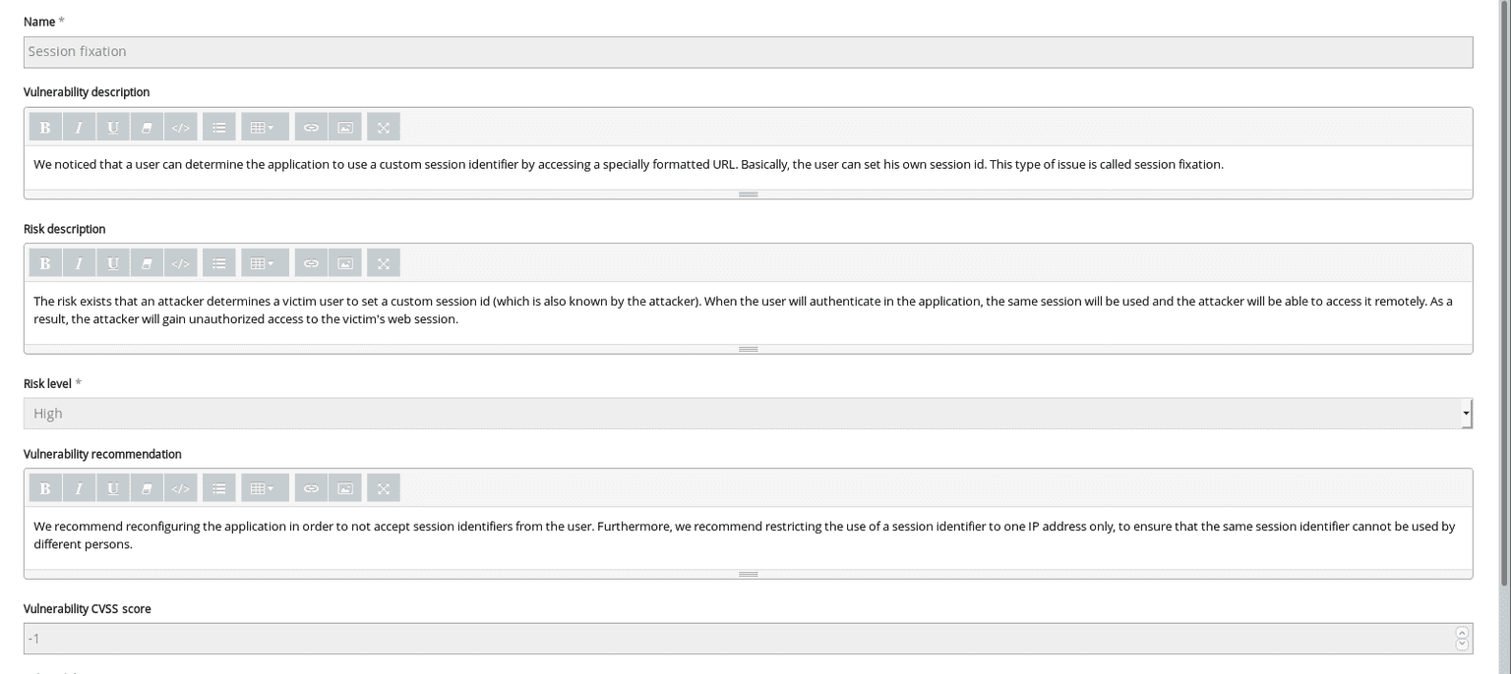Apply bold formatting in Risk description editor
Screen dimensions: 1511x674
(44, 262)
